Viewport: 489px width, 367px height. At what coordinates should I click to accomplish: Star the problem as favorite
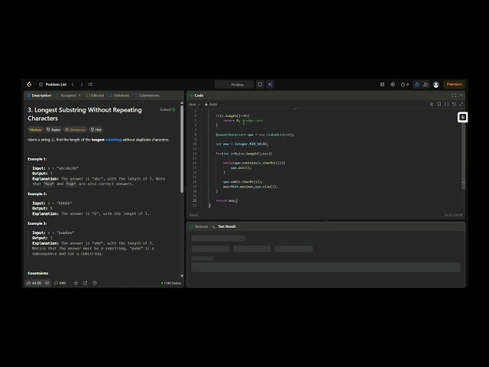(76, 283)
